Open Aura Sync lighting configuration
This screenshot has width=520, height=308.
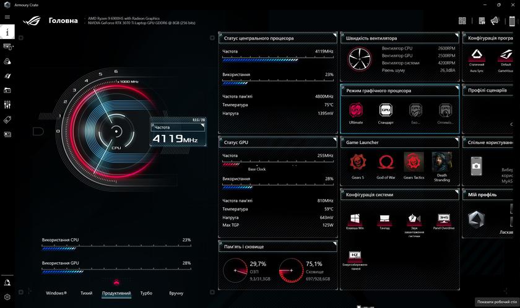pyautogui.click(x=477, y=57)
